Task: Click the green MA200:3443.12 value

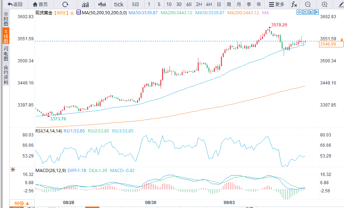Action: pyautogui.click(x=176, y=13)
